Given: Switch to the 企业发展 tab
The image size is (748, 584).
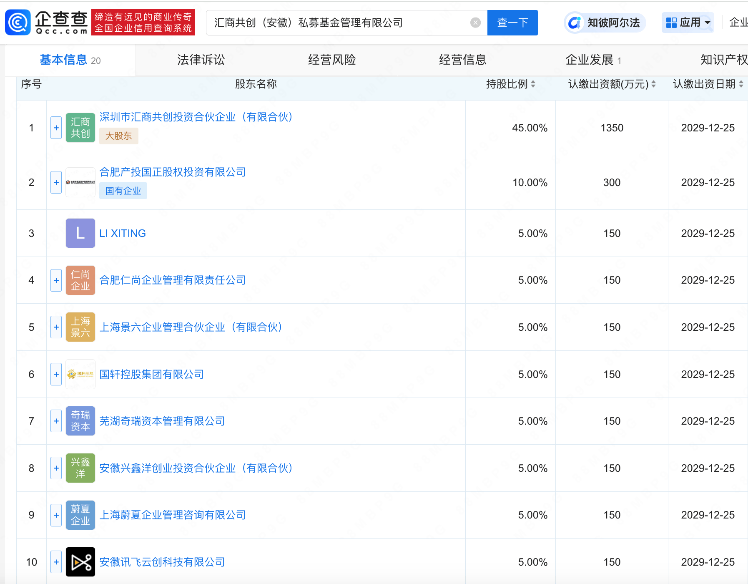Looking at the screenshot, I should (x=593, y=60).
